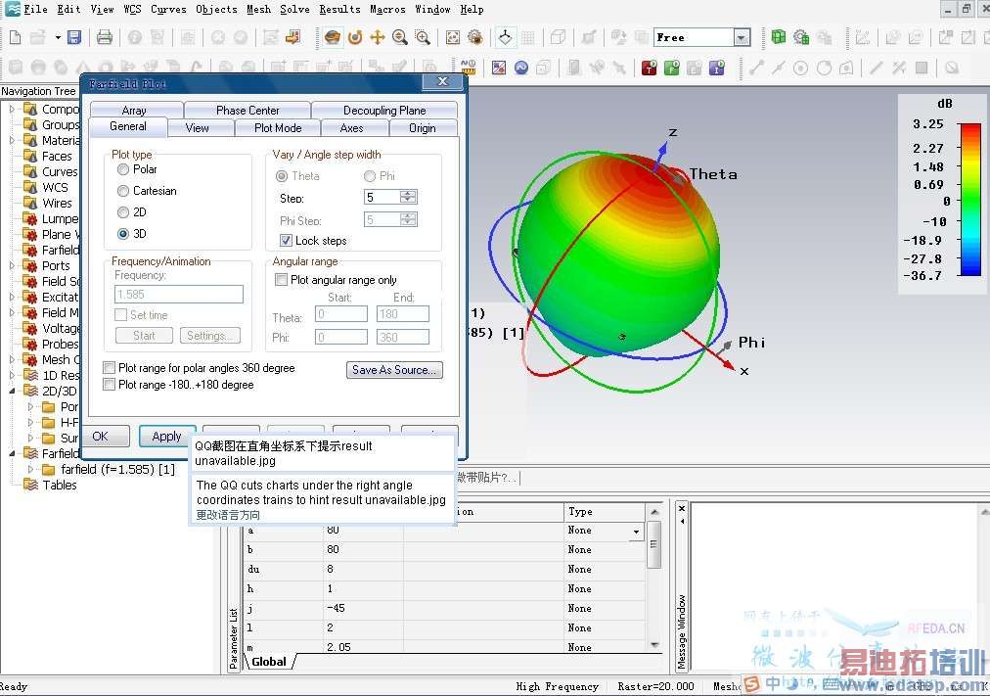Select the Polar plot type

point(123,169)
